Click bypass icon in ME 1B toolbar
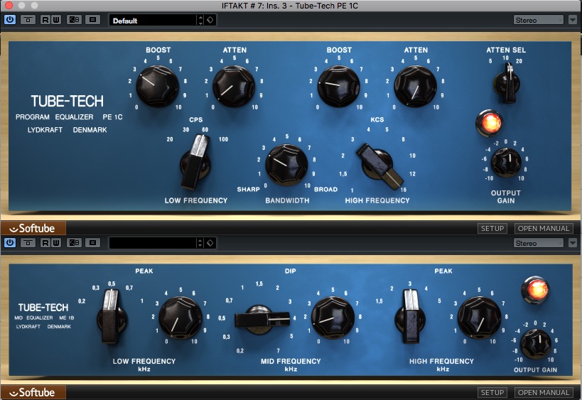 [28, 243]
